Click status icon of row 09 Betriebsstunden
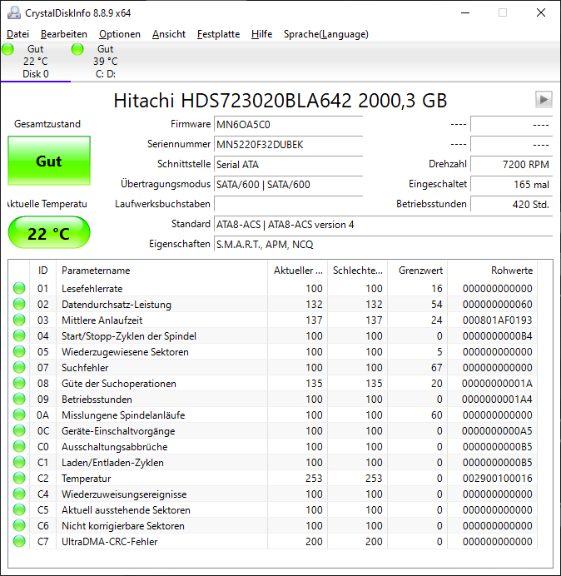The image size is (561, 576). pyautogui.click(x=19, y=399)
